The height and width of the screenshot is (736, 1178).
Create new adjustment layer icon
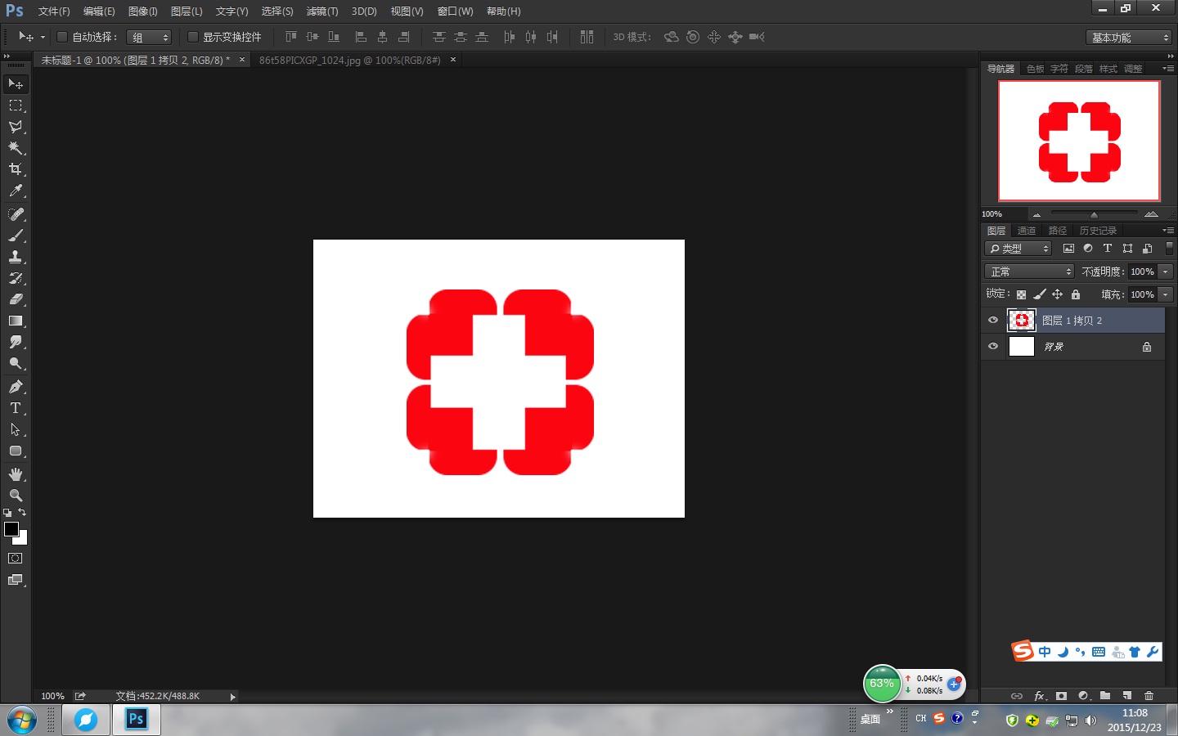(x=1084, y=696)
